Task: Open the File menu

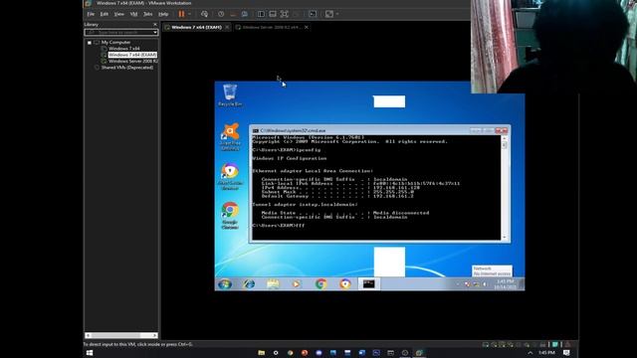Action: pyautogui.click(x=91, y=14)
